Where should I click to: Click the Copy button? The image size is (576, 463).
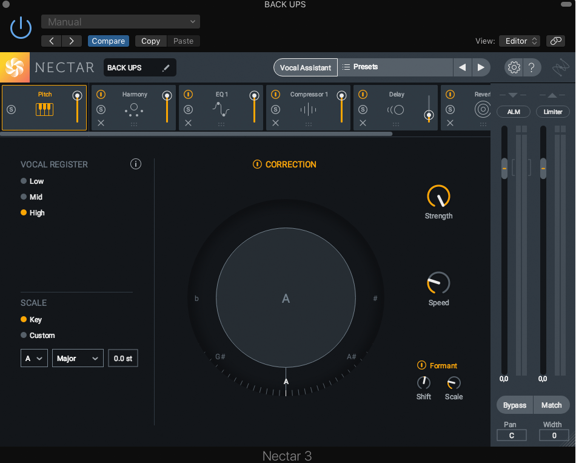pyautogui.click(x=150, y=41)
